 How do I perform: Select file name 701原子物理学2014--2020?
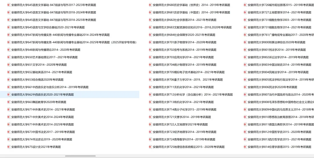coord(184,42)
